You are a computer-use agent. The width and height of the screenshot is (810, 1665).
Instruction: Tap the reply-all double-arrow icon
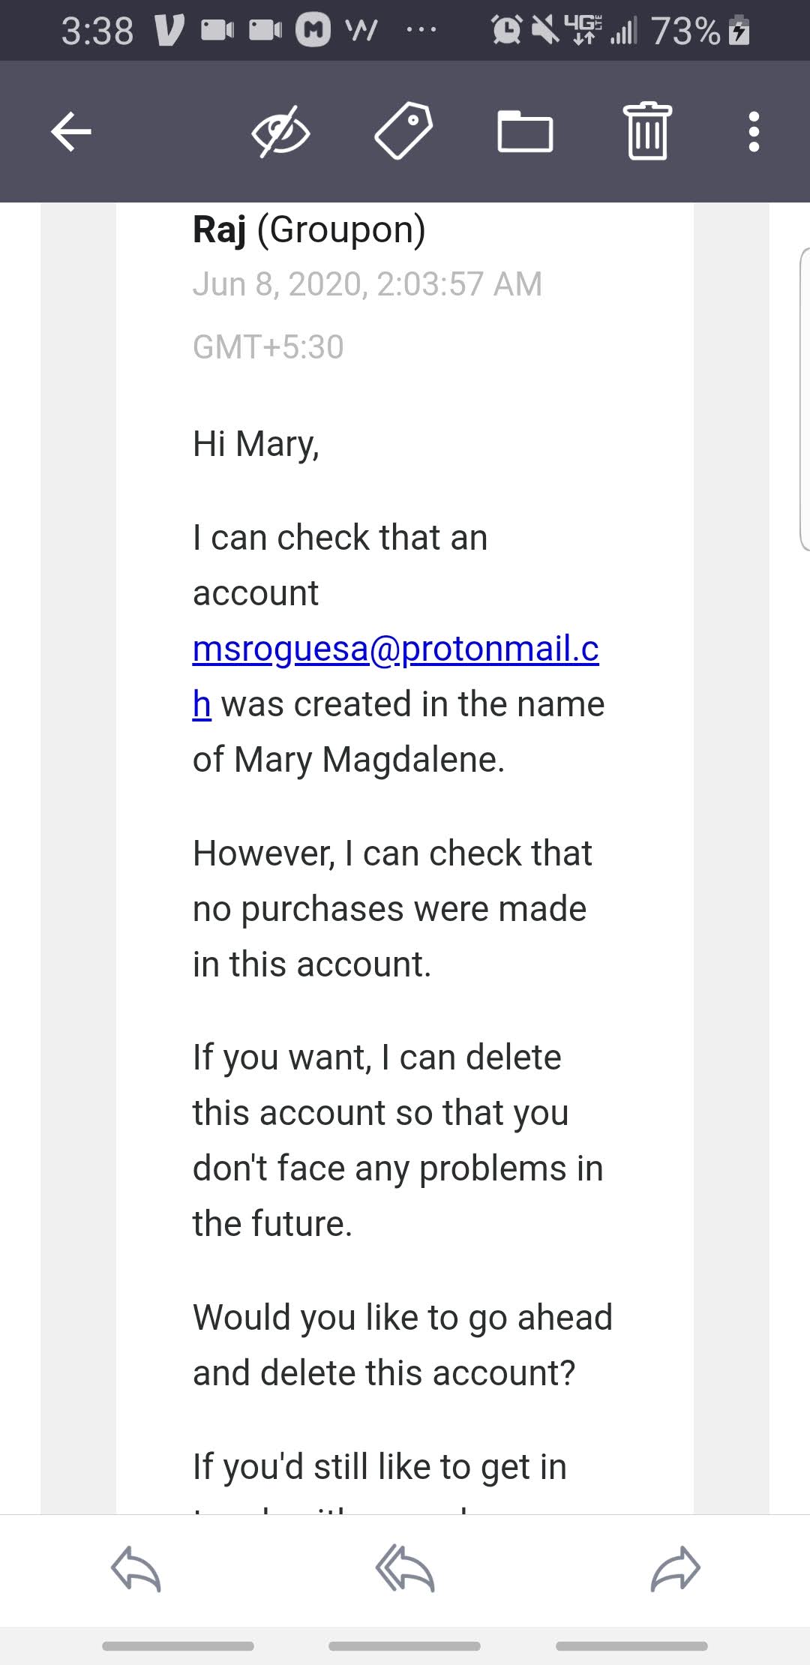[x=405, y=1568]
